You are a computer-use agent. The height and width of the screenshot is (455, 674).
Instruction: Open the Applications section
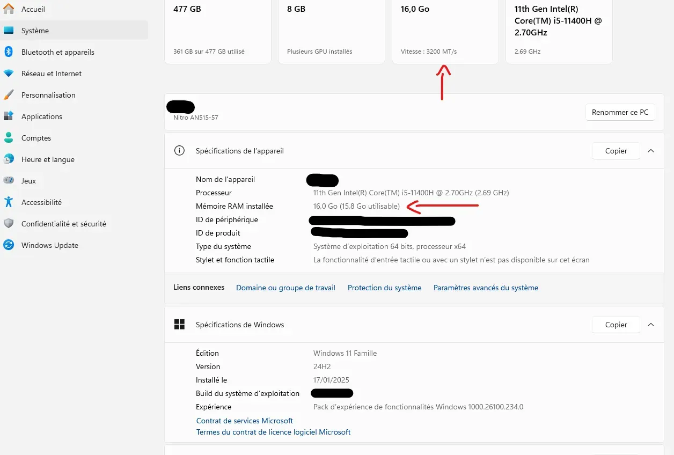tap(75, 116)
